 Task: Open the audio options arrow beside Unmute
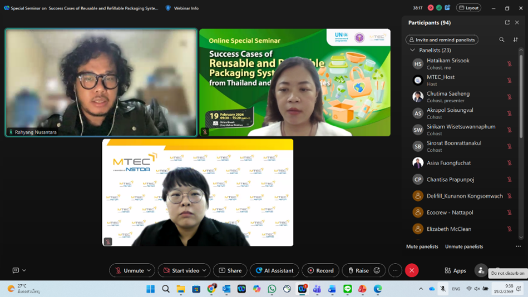tap(149, 271)
